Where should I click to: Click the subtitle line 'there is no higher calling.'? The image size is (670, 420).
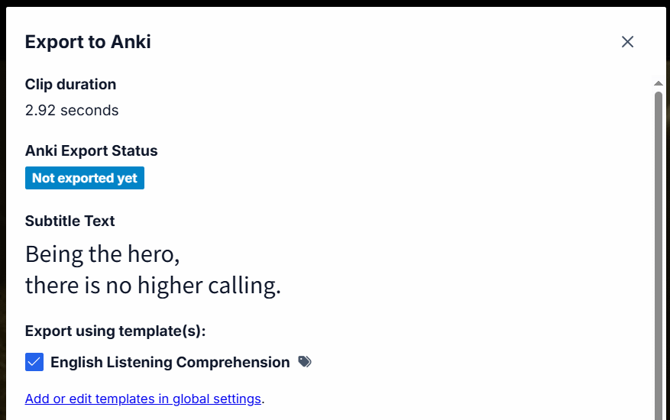[153, 286]
